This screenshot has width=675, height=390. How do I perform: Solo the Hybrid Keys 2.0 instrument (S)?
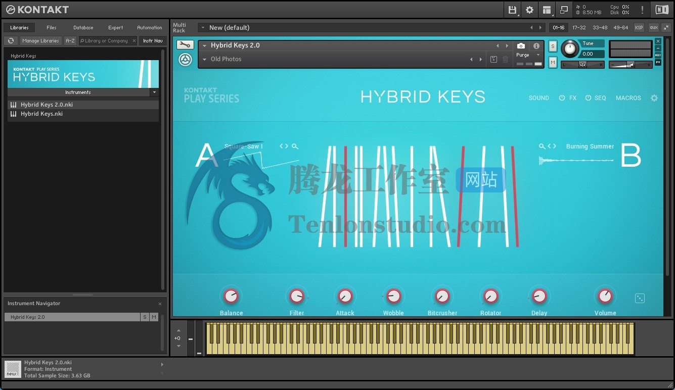pos(553,46)
